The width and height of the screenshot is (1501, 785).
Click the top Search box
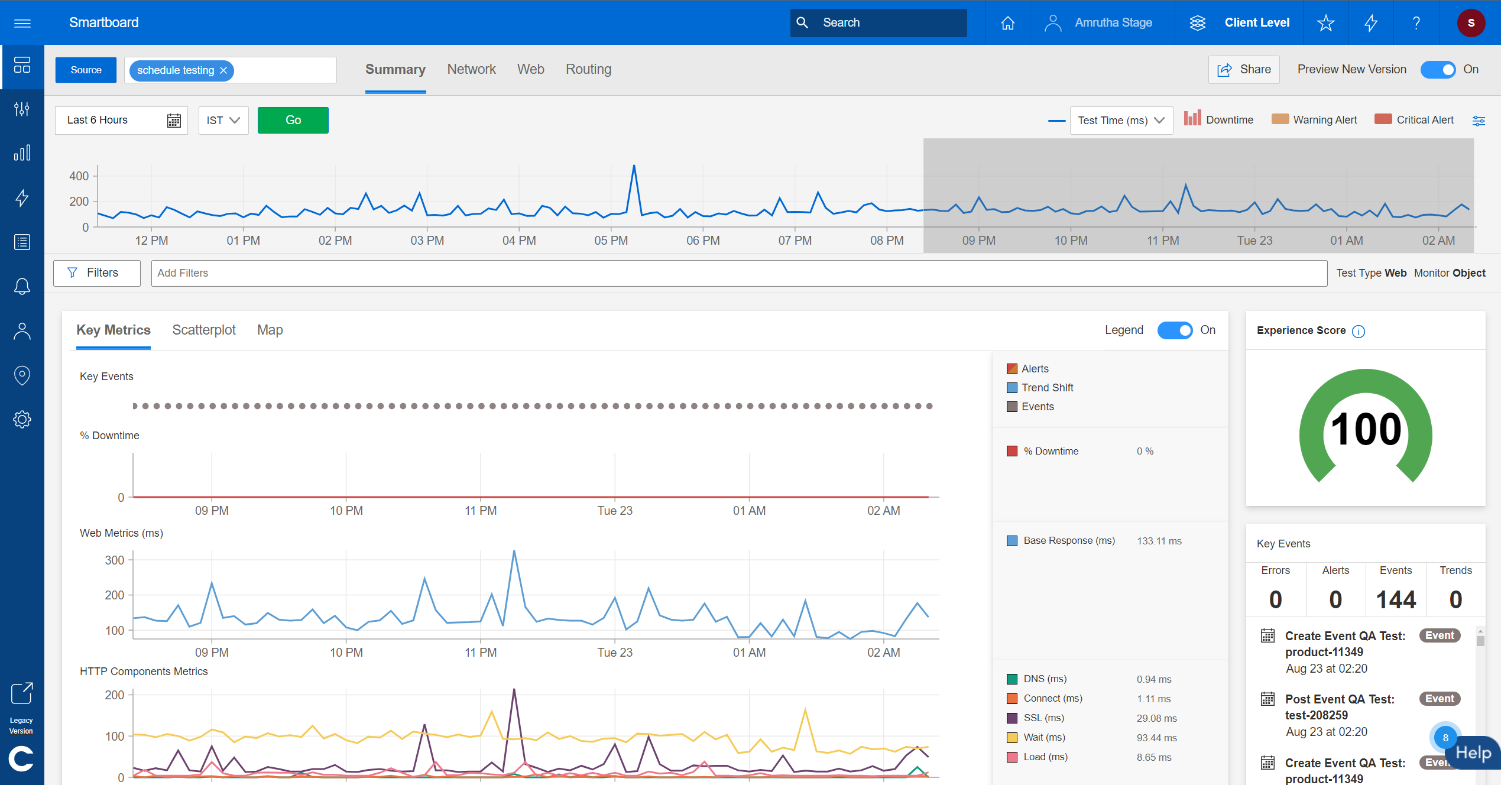click(878, 23)
